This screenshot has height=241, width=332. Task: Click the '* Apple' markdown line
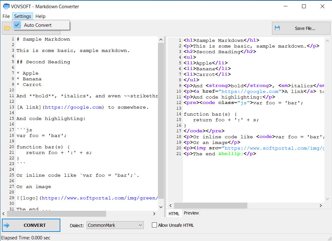click(27, 73)
